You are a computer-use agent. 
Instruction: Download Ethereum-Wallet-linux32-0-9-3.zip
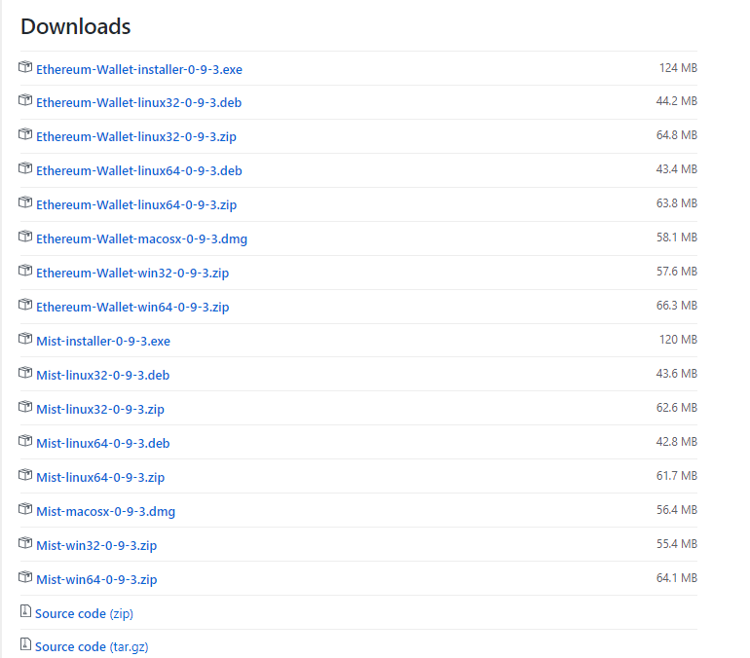(x=136, y=136)
